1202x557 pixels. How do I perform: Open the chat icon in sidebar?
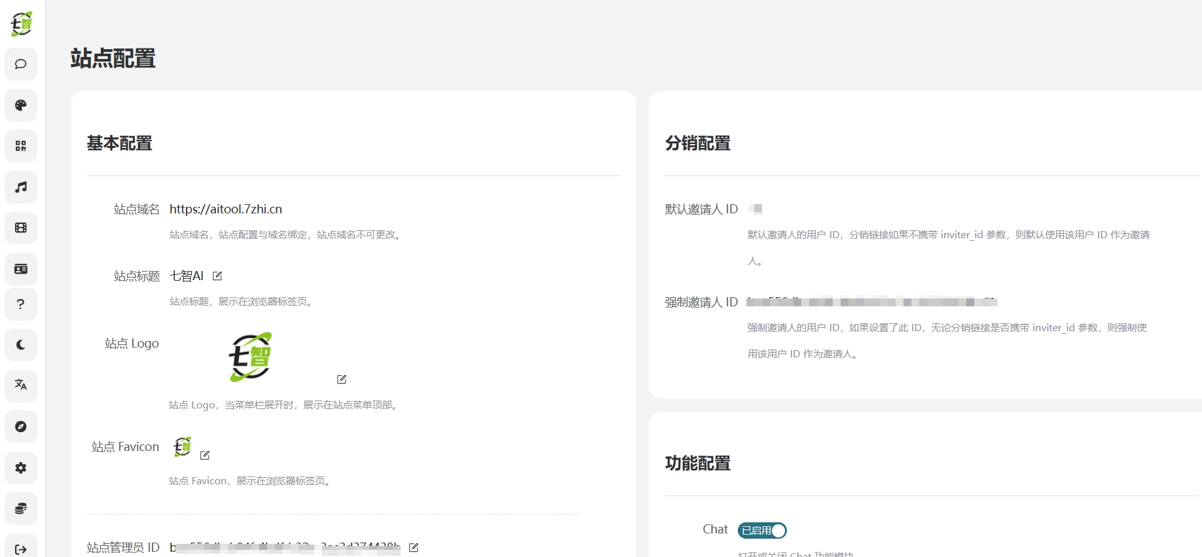(x=21, y=64)
